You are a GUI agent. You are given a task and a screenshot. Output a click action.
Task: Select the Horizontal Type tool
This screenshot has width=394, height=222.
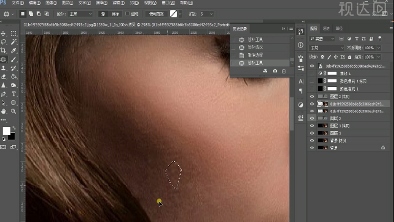14,94
